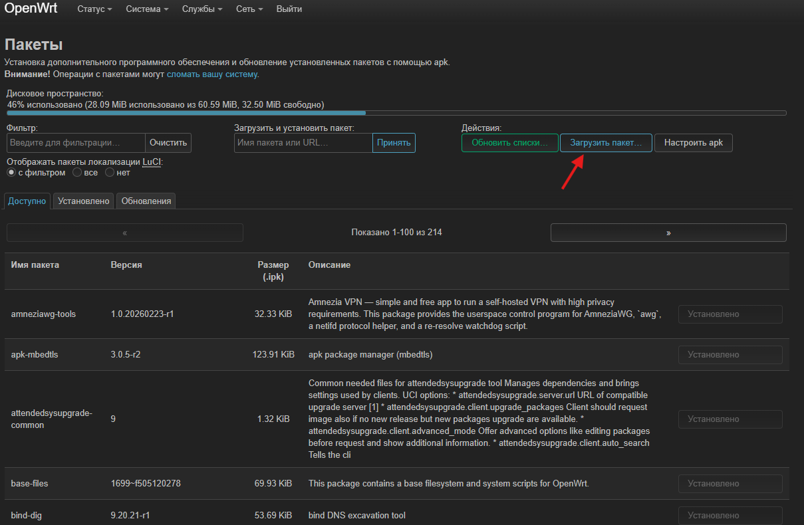This screenshot has width=804, height=525.
Task: Click the base-files package name
Action: (x=30, y=484)
